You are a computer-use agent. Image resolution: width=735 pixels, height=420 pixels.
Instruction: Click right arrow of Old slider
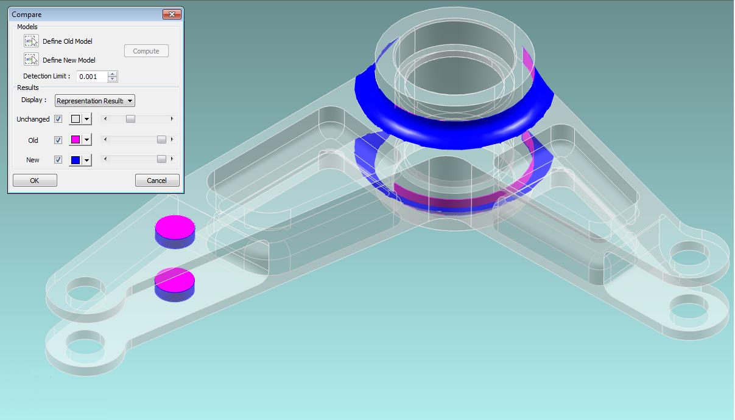pos(172,139)
